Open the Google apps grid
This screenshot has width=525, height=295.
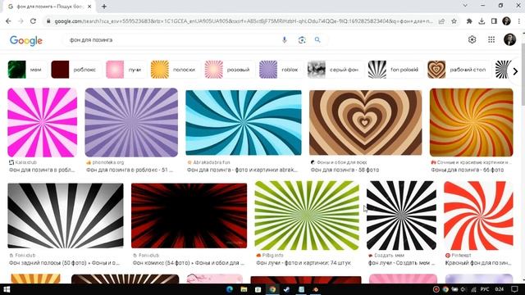tap(491, 39)
